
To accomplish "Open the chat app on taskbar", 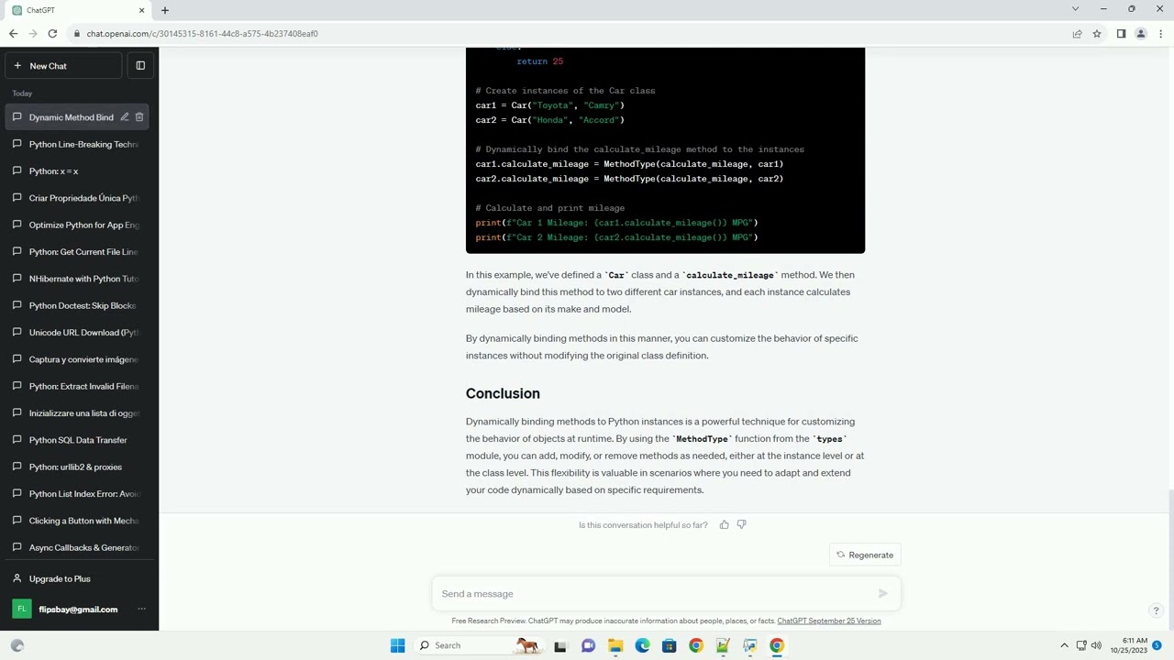I will point(588,645).
